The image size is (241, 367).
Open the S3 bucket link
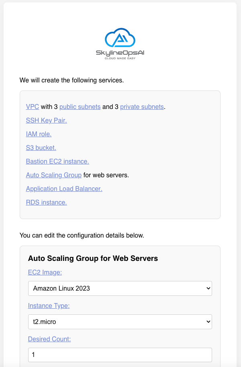pyautogui.click(x=41, y=148)
